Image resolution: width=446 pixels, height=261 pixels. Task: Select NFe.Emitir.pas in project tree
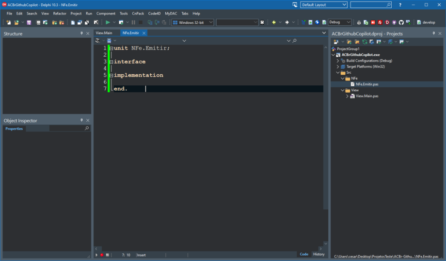(367, 84)
